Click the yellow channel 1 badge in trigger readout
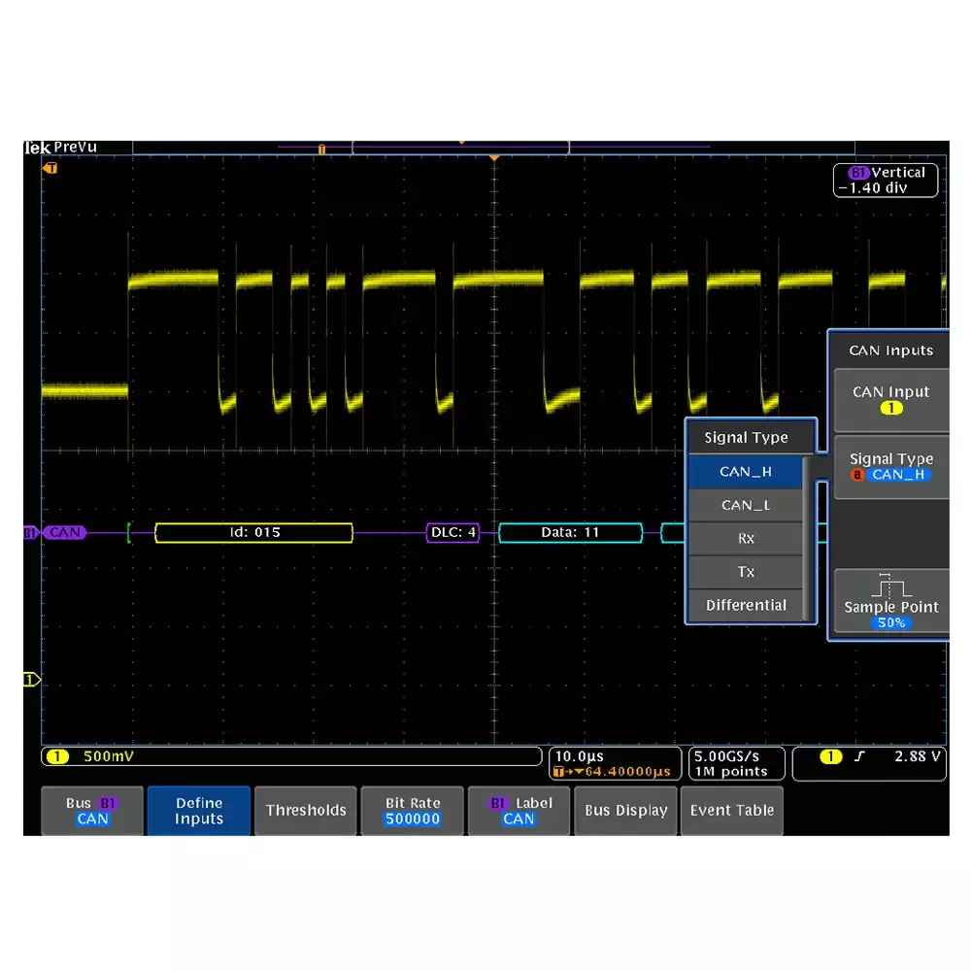Image resolution: width=971 pixels, height=971 pixels. pyautogui.click(x=830, y=756)
